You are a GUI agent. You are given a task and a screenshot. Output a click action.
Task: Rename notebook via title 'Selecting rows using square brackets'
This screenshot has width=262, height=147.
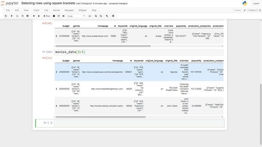pos(48,3)
